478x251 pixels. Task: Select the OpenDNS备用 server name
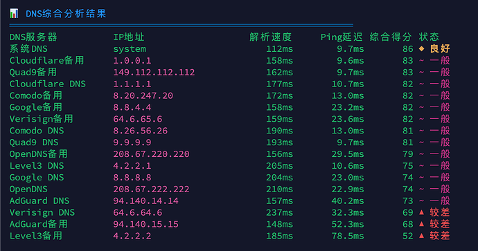39,154
